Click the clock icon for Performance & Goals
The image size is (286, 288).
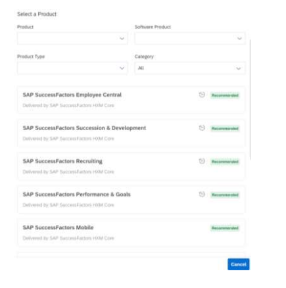(x=202, y=194)
